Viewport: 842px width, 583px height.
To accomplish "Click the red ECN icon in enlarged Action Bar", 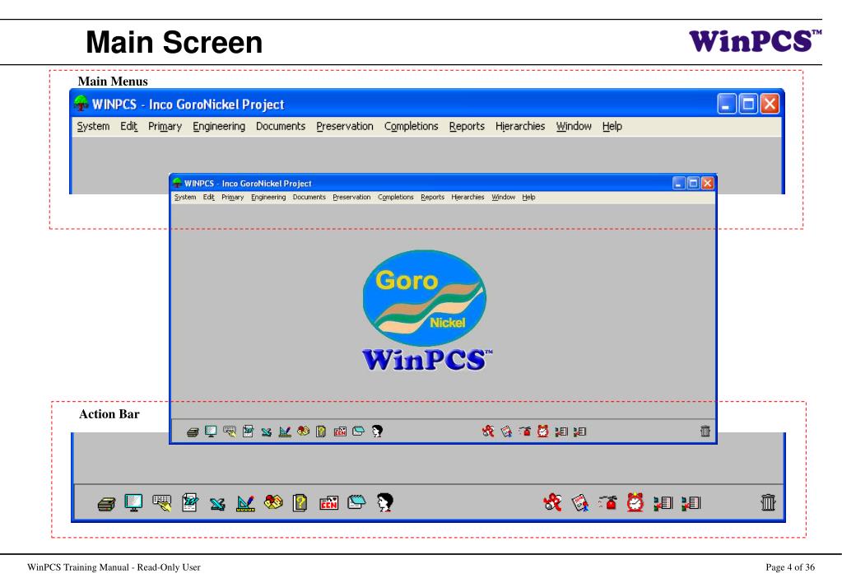I will (328, 503).
